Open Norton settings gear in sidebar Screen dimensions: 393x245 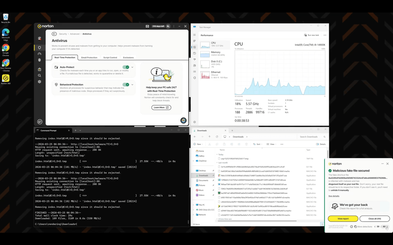click(40, 82)
